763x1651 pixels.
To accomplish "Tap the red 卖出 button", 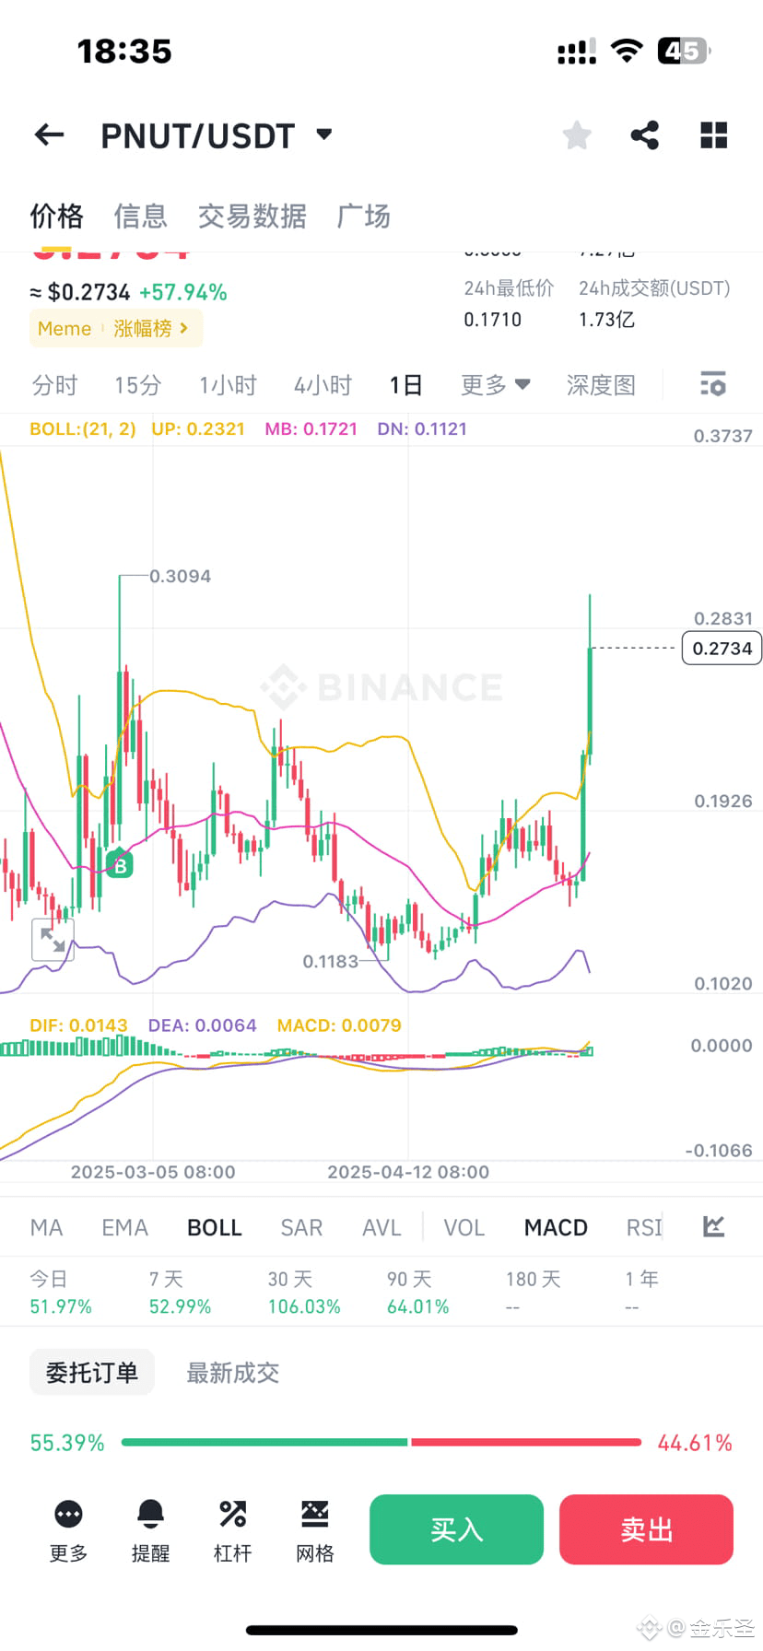I will [x=646, y=1529].
